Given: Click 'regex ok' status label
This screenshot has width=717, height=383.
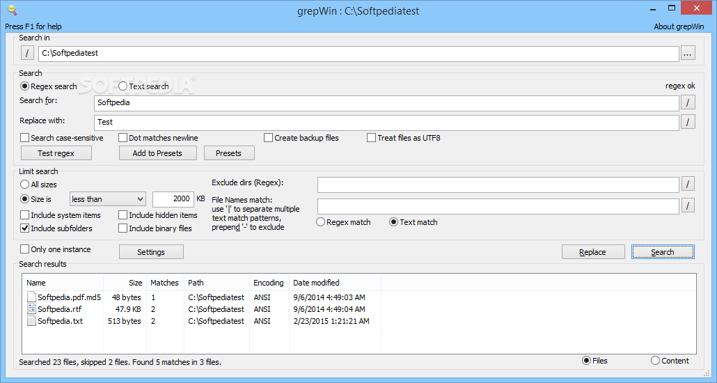Looking at the screenshot, I should [680, 86].
